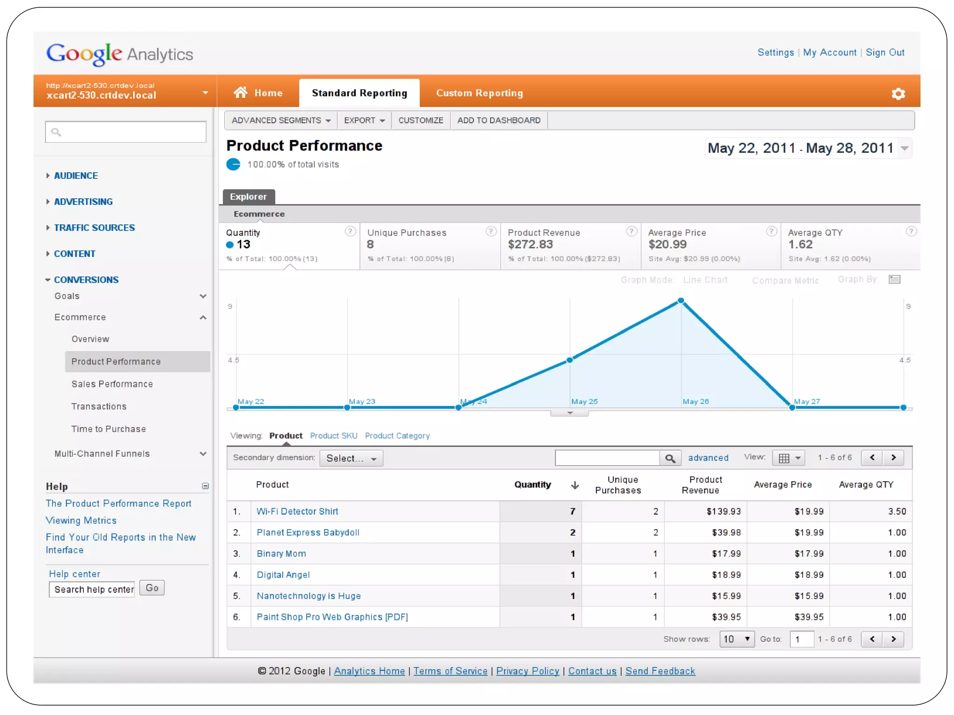Image resolution: width=954 pixels, height=715 pixels.
Task: Expand the AUDIENCE sidebar section
Action: [75, 175]
